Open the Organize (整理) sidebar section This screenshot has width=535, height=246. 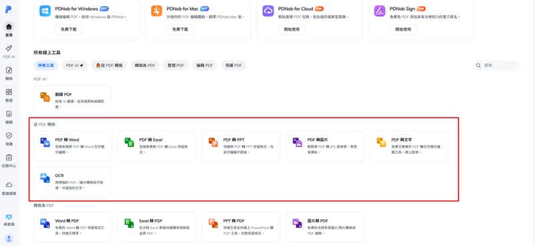coord(9,95)
